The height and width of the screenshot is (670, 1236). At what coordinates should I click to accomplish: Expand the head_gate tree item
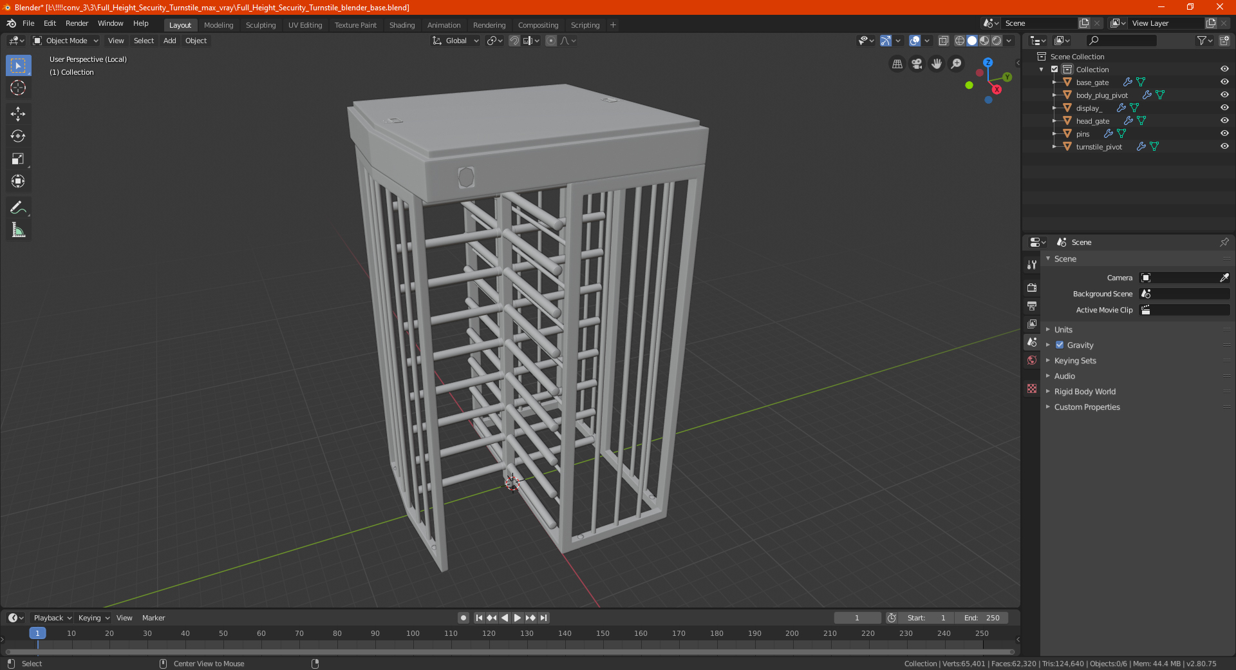pos(1054,121)
